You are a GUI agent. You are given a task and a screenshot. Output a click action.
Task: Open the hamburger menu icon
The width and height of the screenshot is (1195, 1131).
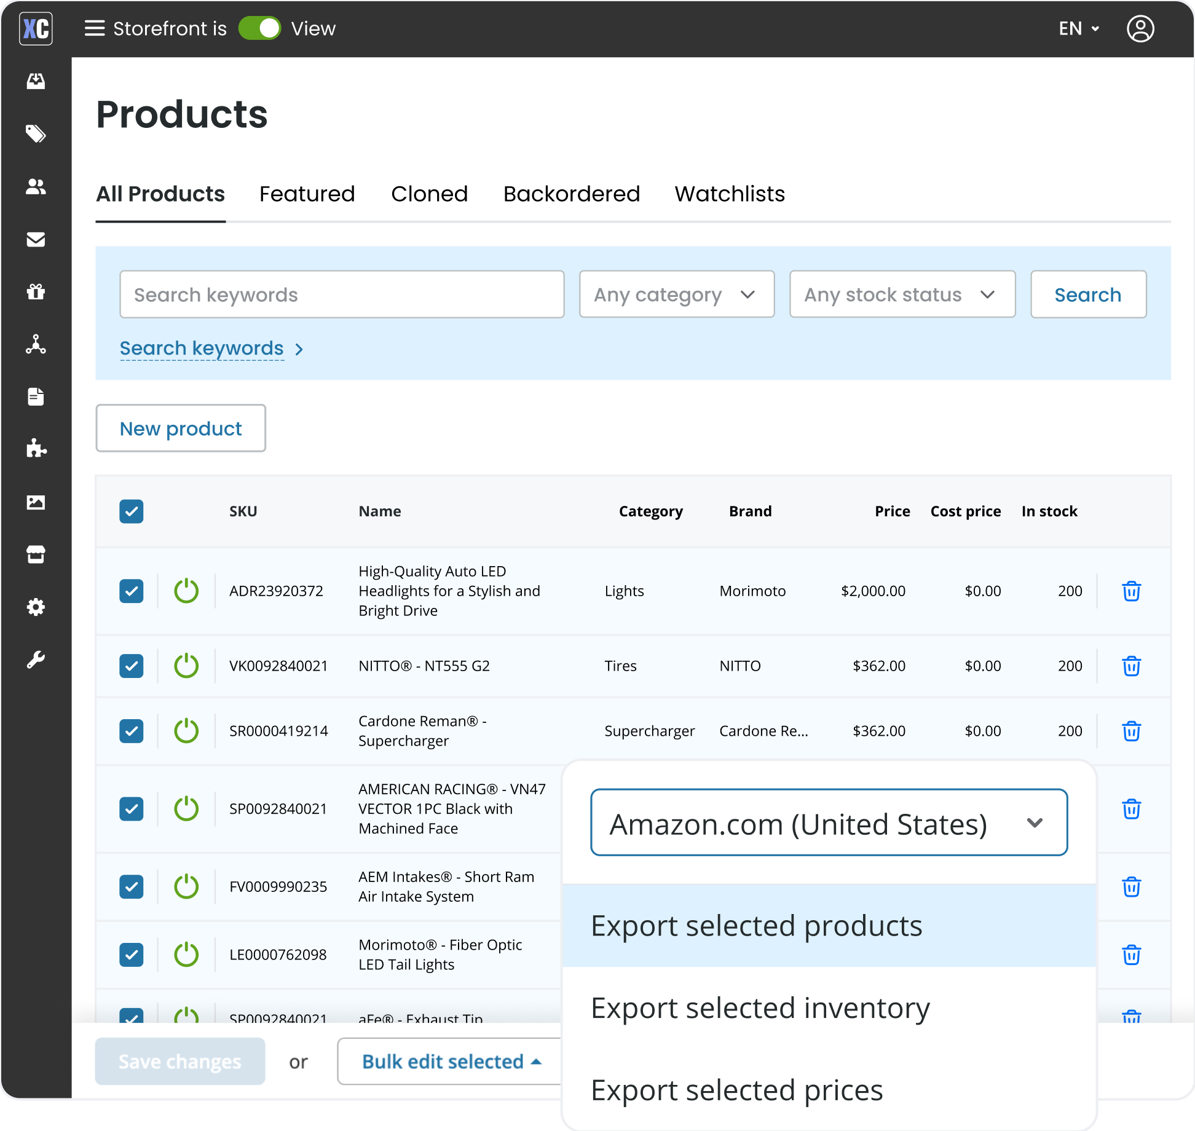pos(94,28)
